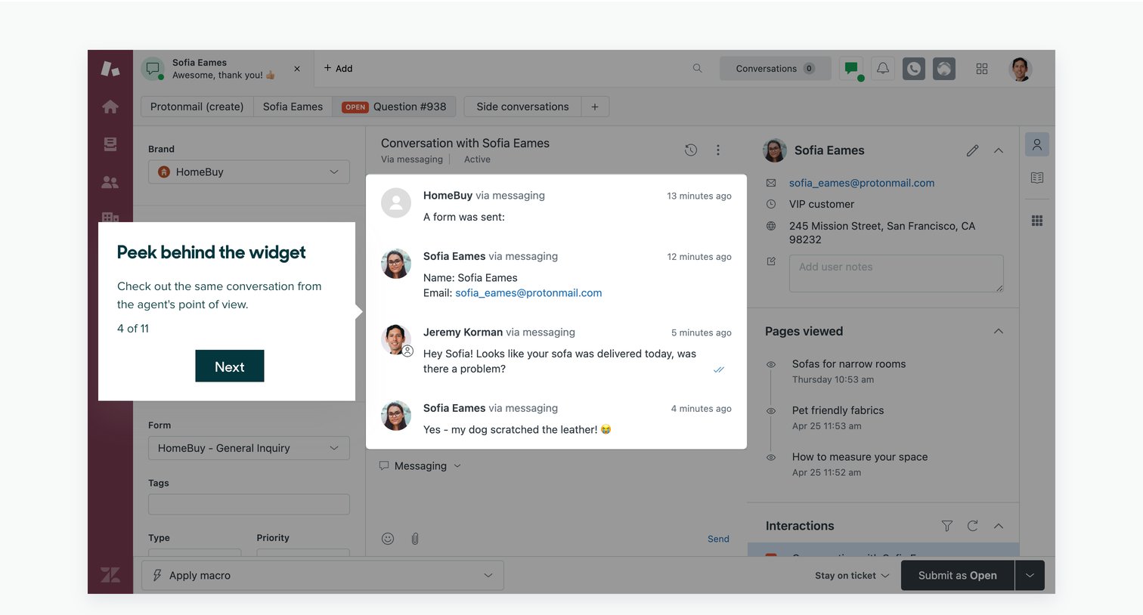Image resolution: width=1143 pixels, height=615 pixels.
Task: Select the Sofia Eames breadcrumb tab
Action: pyautogui.click(x=293, y=107)
